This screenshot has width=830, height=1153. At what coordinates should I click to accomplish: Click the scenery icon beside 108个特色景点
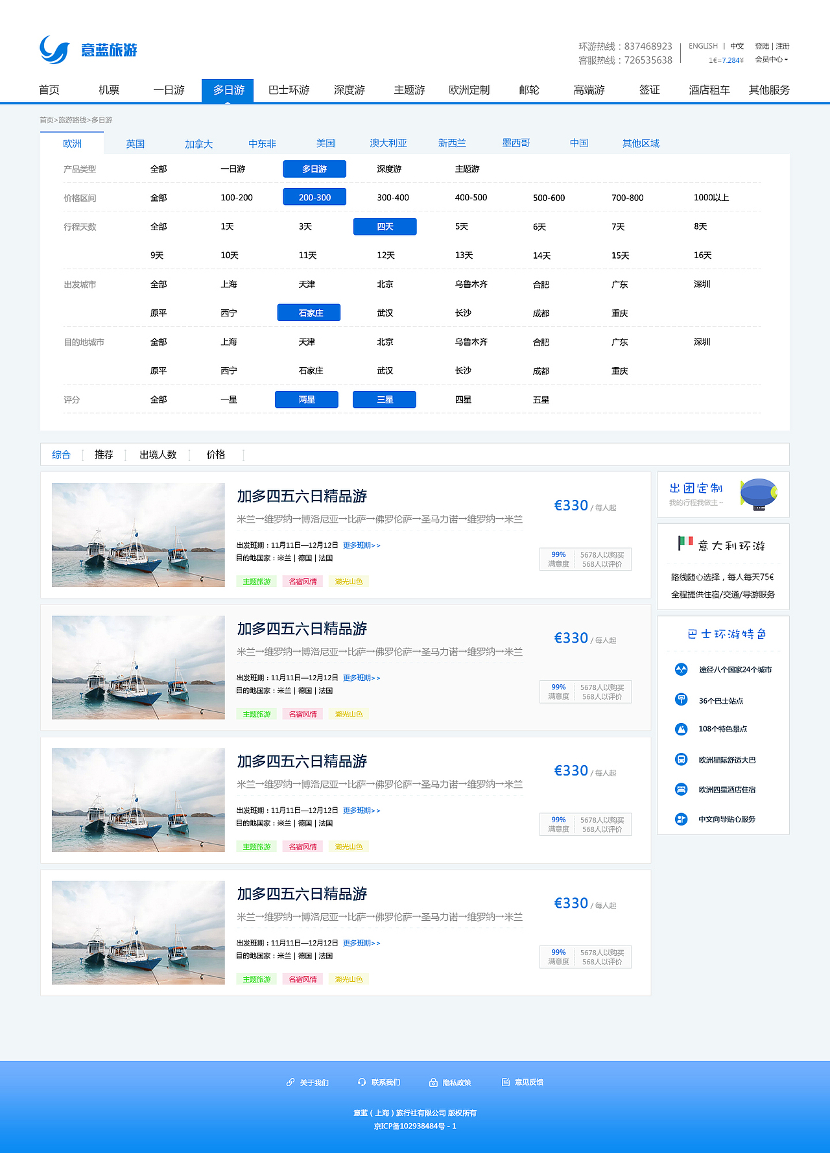click(x=681, y=729)
